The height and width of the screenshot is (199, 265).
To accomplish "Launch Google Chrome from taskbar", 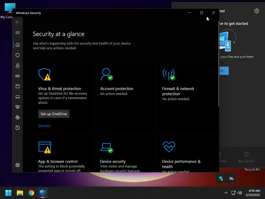I will point(31,193).
